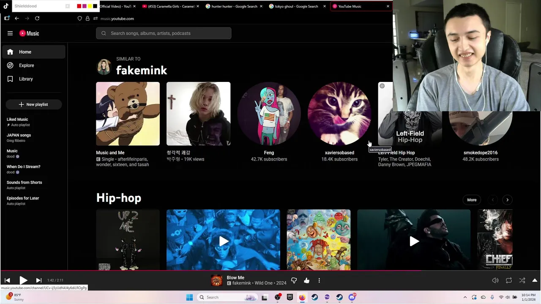The height and width of the screenshot is (304, 541).
Task: Open the UP 2 ME album cover
Action: coord(128,240)
